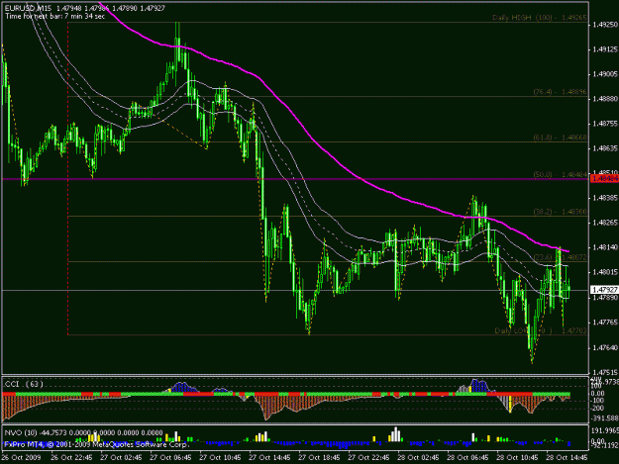Select the Daily LOW (0) level label
The width and height of the screenshot is (619, 464).
click(x=541, y=330)
